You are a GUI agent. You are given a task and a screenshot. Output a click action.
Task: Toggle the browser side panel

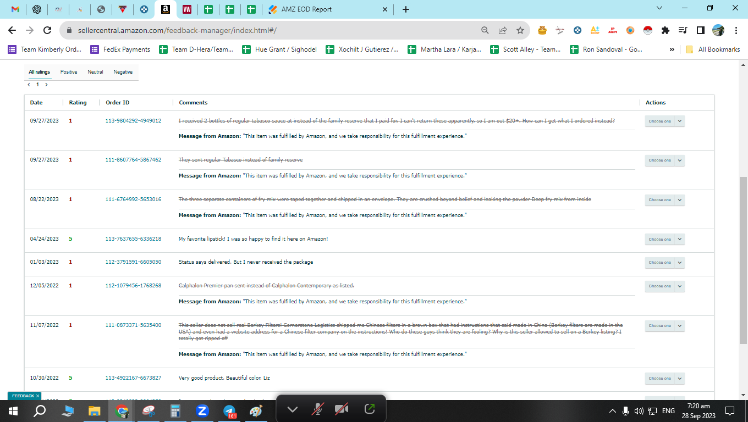click(x=700, y=30)
